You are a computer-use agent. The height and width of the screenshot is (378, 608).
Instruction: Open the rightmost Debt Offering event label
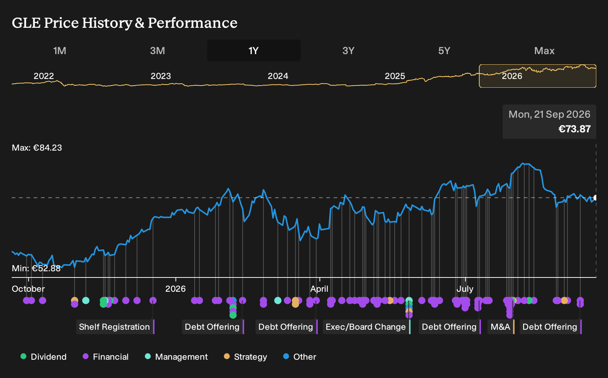550,327
